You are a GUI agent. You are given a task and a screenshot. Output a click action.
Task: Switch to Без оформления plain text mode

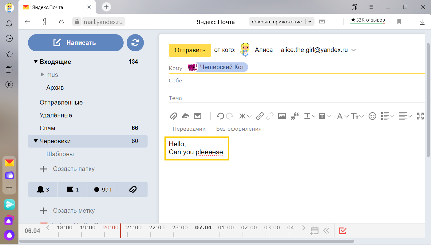tap(239, 129)
